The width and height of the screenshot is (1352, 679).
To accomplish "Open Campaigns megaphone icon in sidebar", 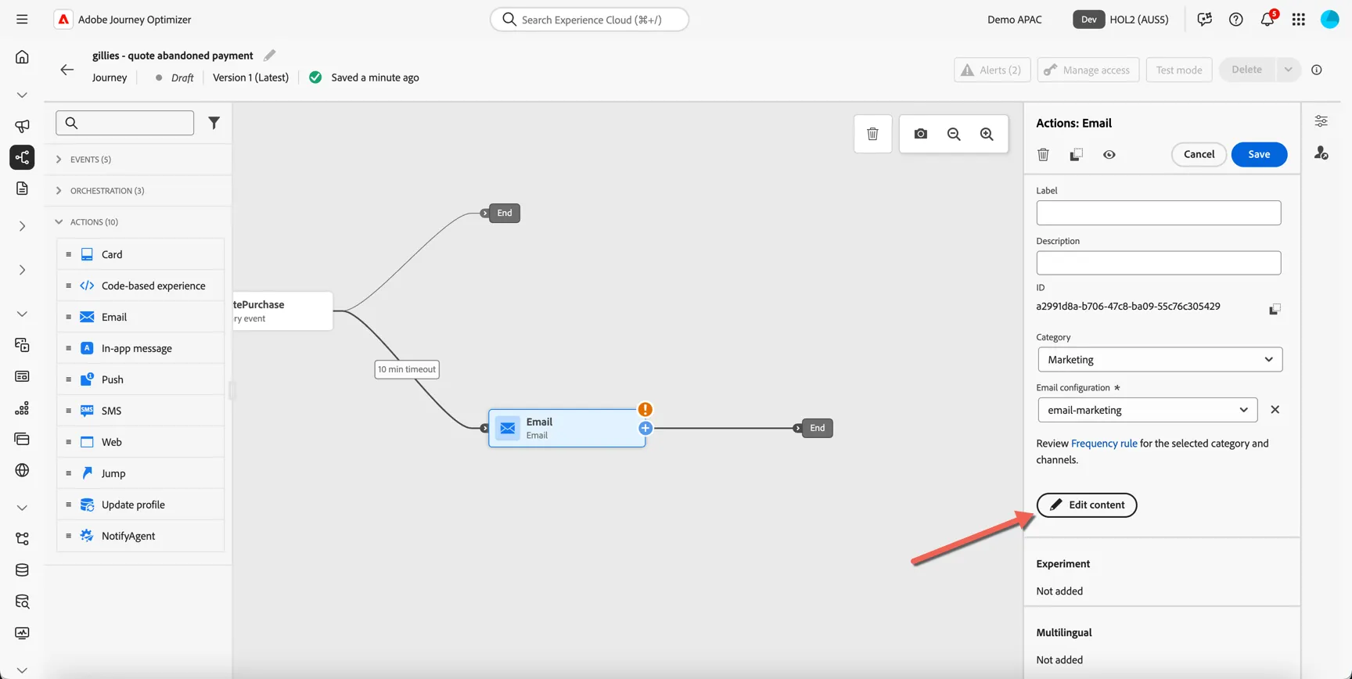I will click(x=22, y=126).
